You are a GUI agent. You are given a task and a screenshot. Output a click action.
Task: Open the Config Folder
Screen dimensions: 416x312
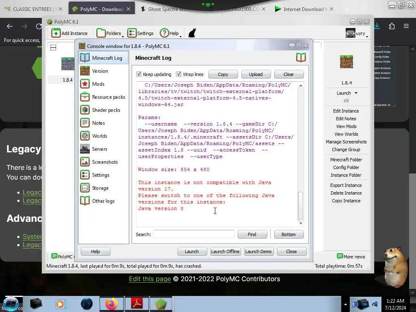346,167
